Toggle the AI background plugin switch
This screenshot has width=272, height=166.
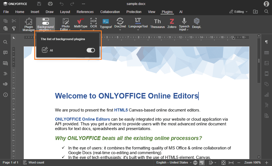[x=91, y=50]
